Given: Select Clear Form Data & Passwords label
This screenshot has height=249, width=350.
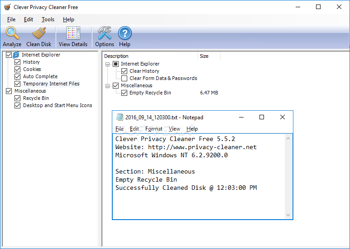Looking at the screenshot, I should tap(163, 78).
